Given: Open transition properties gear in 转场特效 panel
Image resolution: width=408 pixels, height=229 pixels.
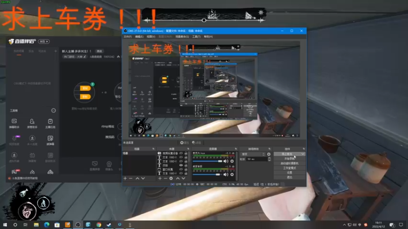Looking at the screenshot, I should [x=269, y=154].
